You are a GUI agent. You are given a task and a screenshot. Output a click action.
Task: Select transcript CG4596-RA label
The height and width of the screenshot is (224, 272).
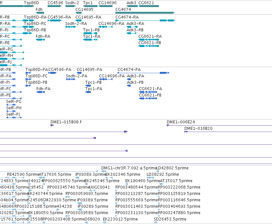pos(59,17)
